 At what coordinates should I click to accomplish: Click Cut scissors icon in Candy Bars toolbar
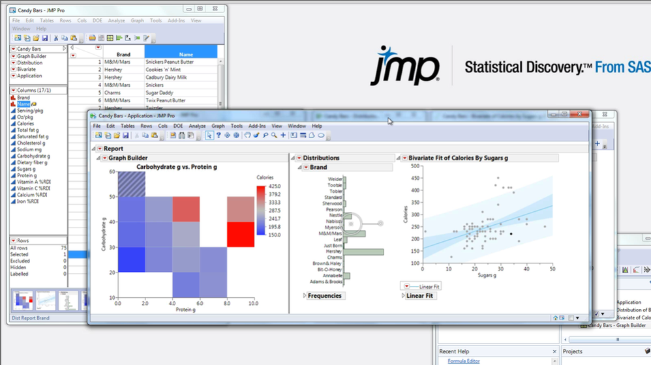pyautogui.click(x=56, y=38)
